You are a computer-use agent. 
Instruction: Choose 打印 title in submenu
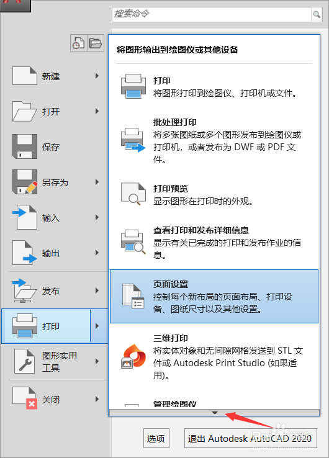click(162, 80)
